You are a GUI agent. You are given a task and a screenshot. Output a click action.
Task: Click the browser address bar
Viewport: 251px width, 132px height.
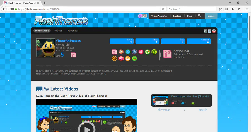(89, 9)
